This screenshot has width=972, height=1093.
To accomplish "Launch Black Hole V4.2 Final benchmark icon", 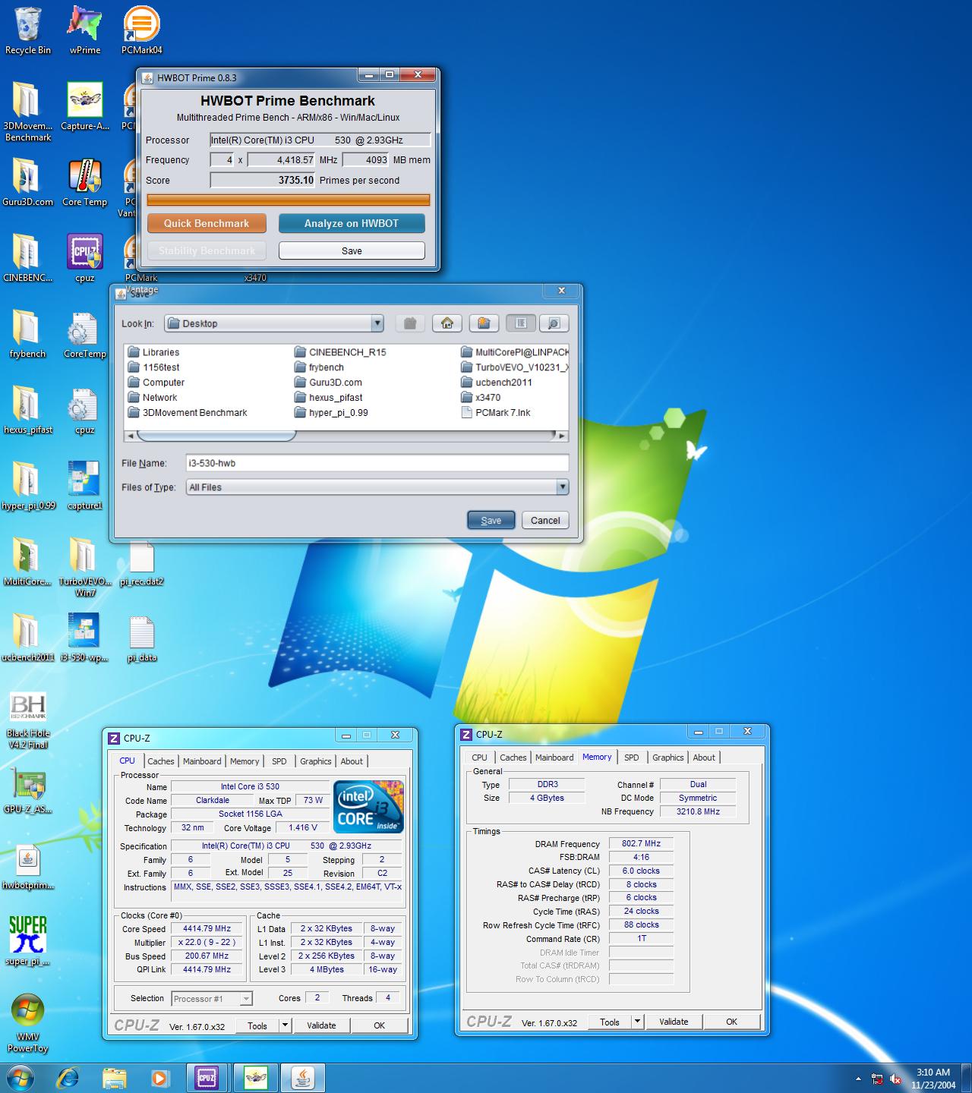I will (x=28, y=720).
